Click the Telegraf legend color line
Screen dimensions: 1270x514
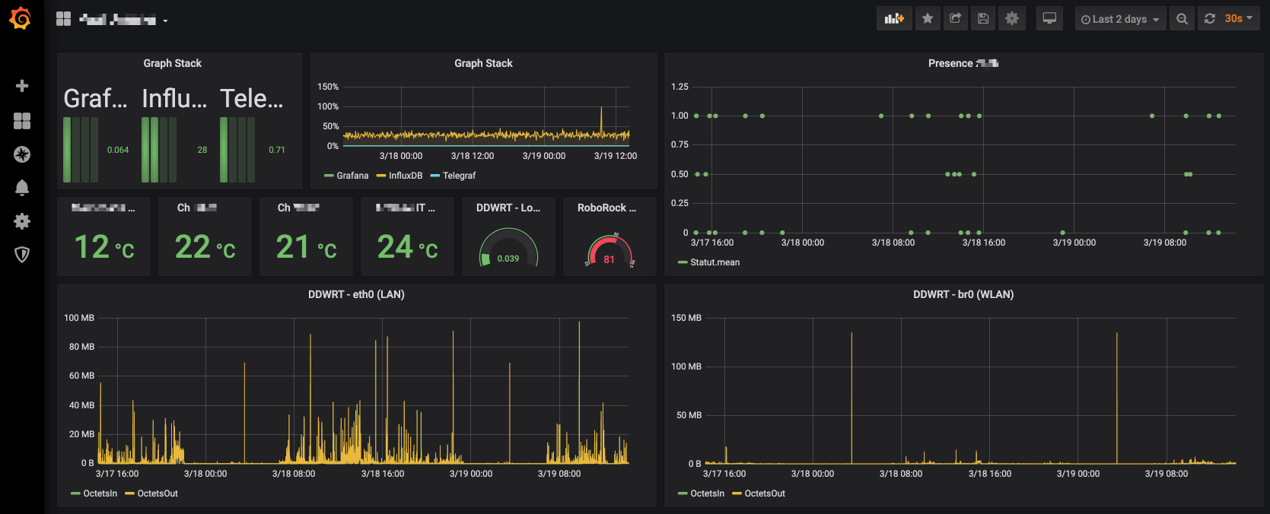point(435,176)
